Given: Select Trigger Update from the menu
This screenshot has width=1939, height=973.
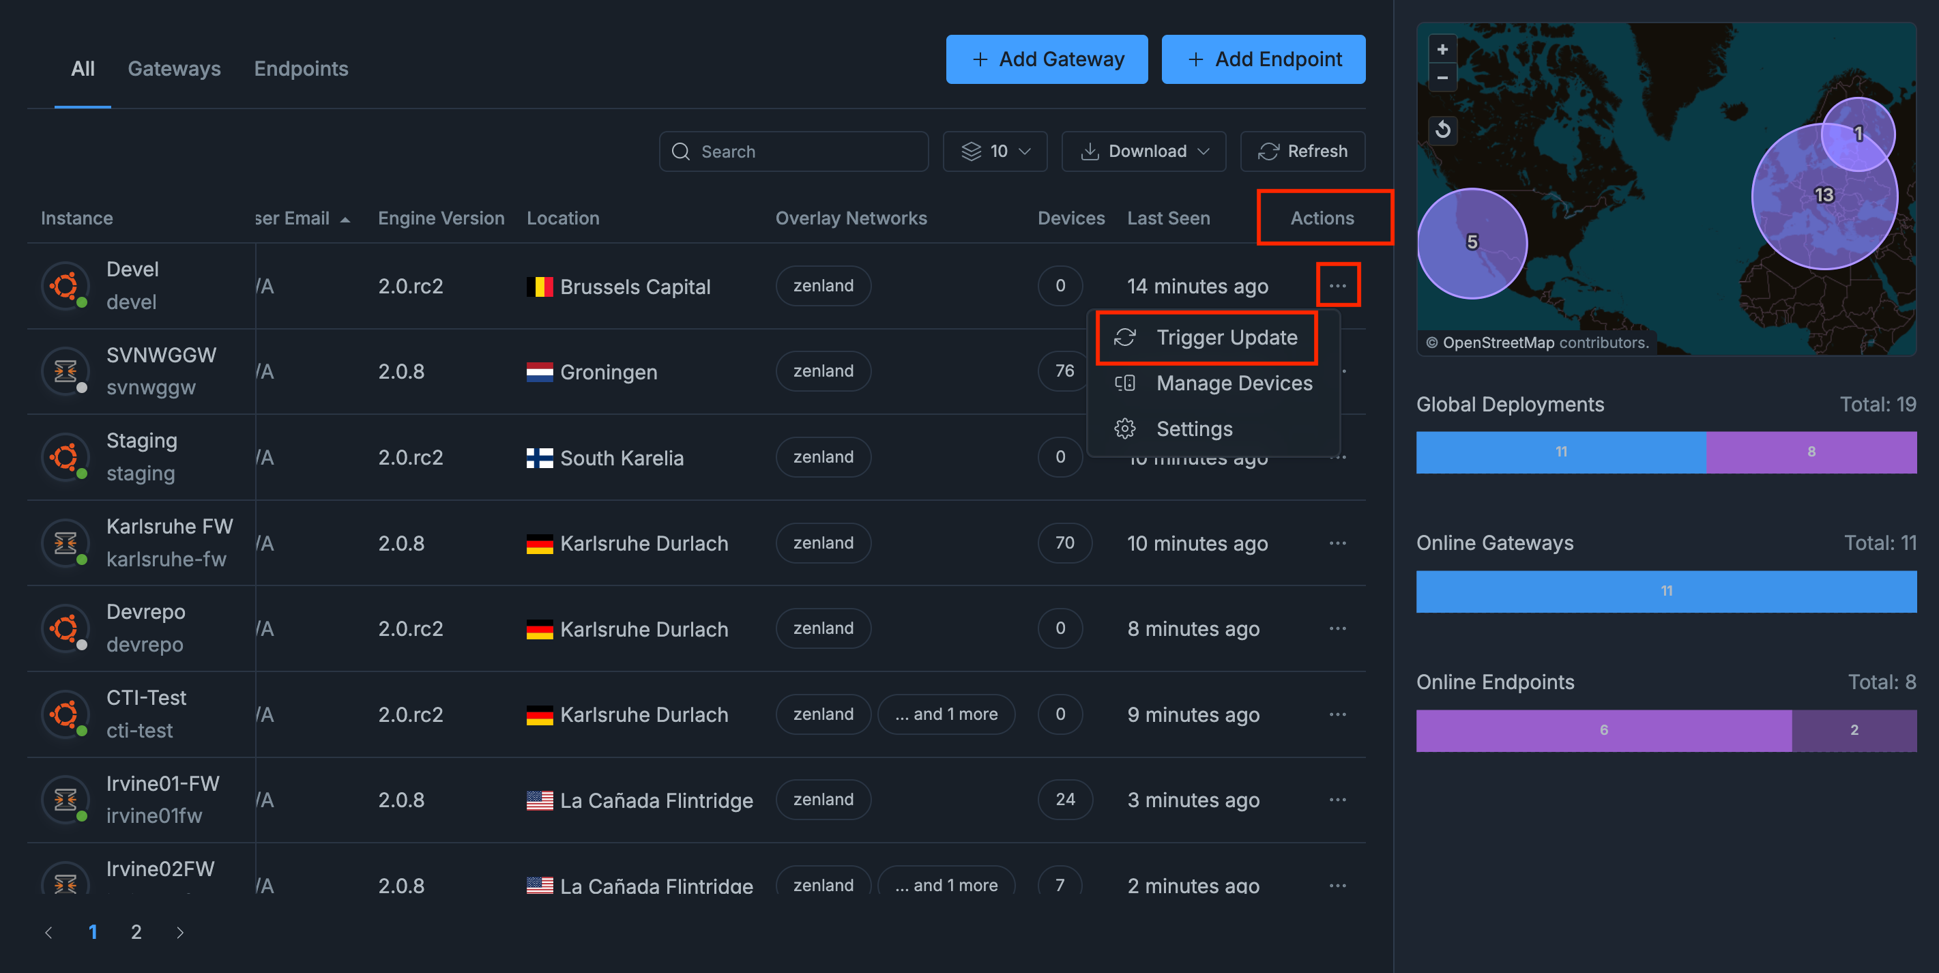Looking at the screenshot, I should [x=1225, y=338].
